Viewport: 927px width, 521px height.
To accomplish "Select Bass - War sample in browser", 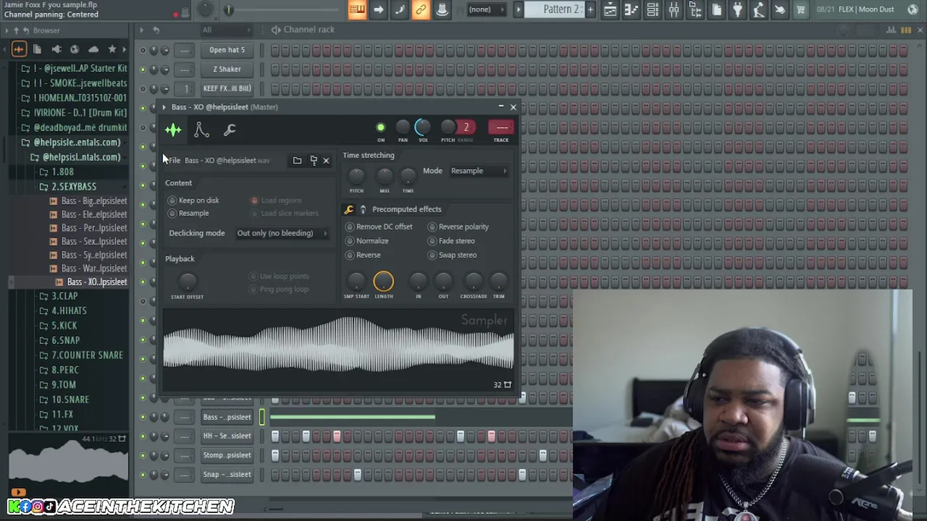I will pyautogui.click(x=94, y=268).
